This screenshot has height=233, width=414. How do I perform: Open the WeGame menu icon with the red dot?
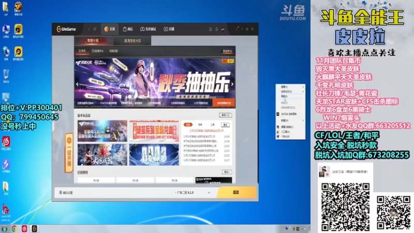click(237, 29)
